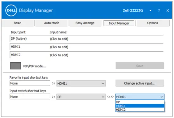Select the Input Manager tab
This screenshot has height=118, width=174.
pyautogui.click(x=119, y=23)
